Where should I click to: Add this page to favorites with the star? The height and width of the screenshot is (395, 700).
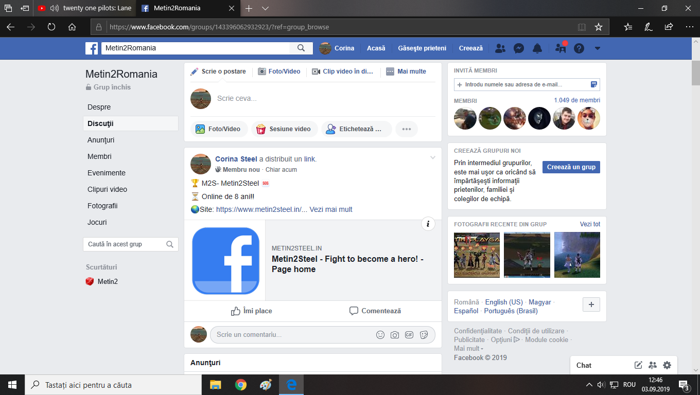(598, 27)
